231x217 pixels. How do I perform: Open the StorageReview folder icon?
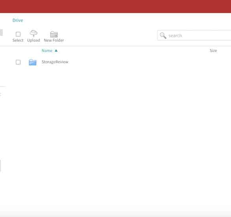tap(32, 62)
